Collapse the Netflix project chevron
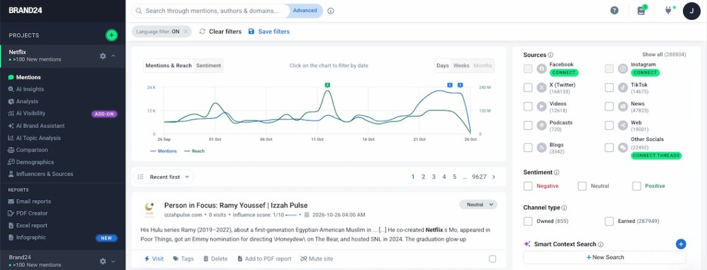 (x=113, y=56)
